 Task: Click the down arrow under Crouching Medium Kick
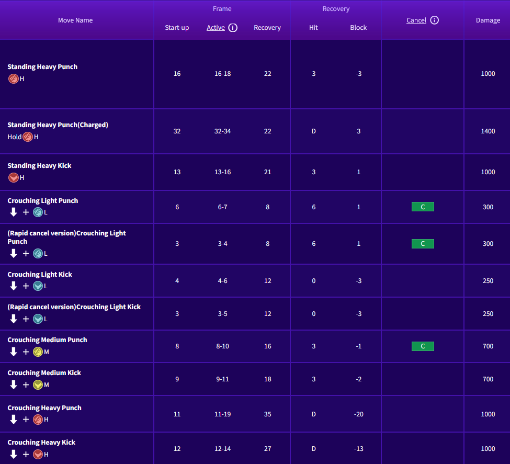tap(13, 384)
